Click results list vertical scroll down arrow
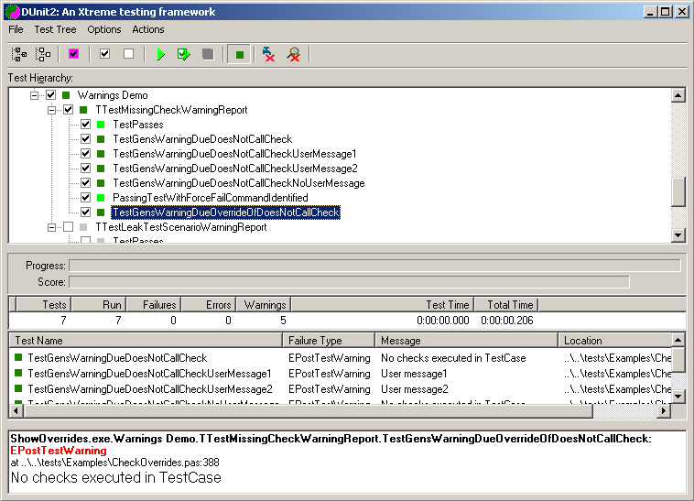This screenshot has height=501, width=694. [678, 397]
